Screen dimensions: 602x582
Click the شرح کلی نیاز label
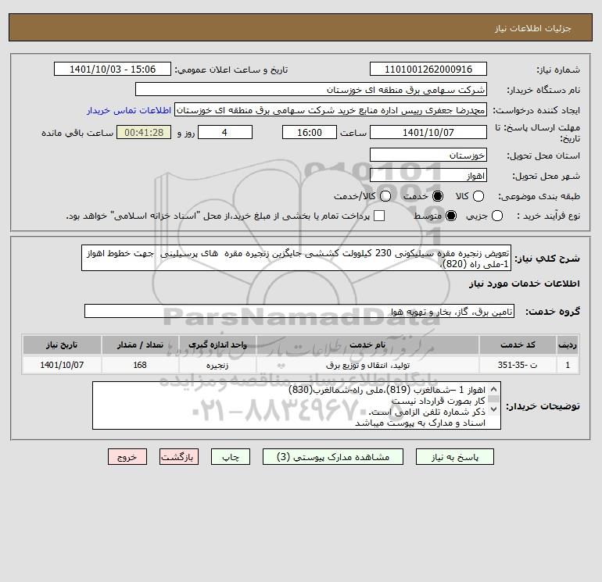547,259
